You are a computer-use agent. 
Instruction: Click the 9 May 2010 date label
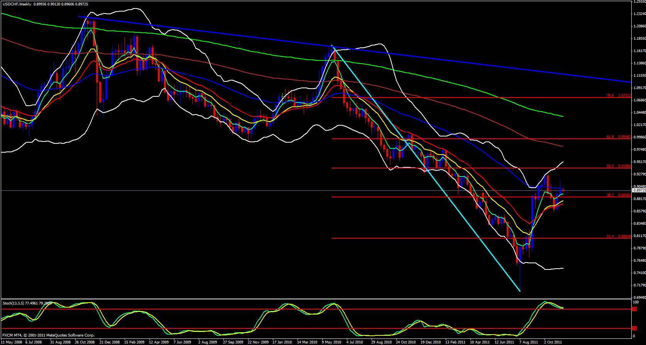tap(331, 342)
